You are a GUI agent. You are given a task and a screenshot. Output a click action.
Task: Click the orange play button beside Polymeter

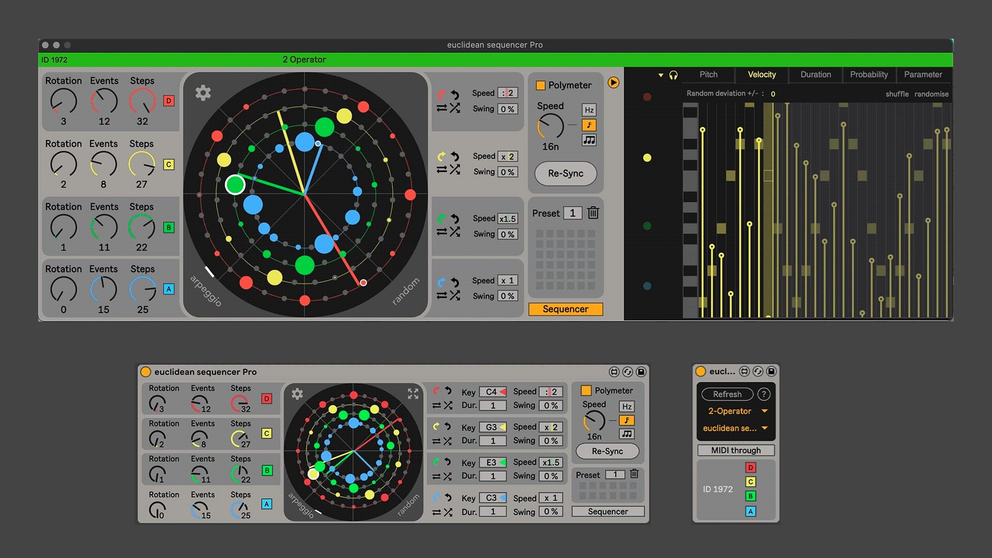613,83
